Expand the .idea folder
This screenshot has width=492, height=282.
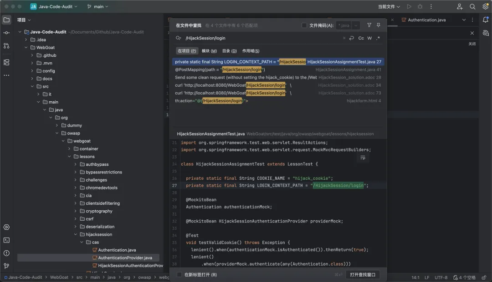26,40
